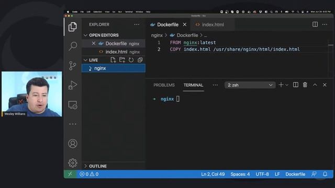Screen dimensions: 335x188
Task: Open editor more actions ellipsis
Action: click(325, 25)
